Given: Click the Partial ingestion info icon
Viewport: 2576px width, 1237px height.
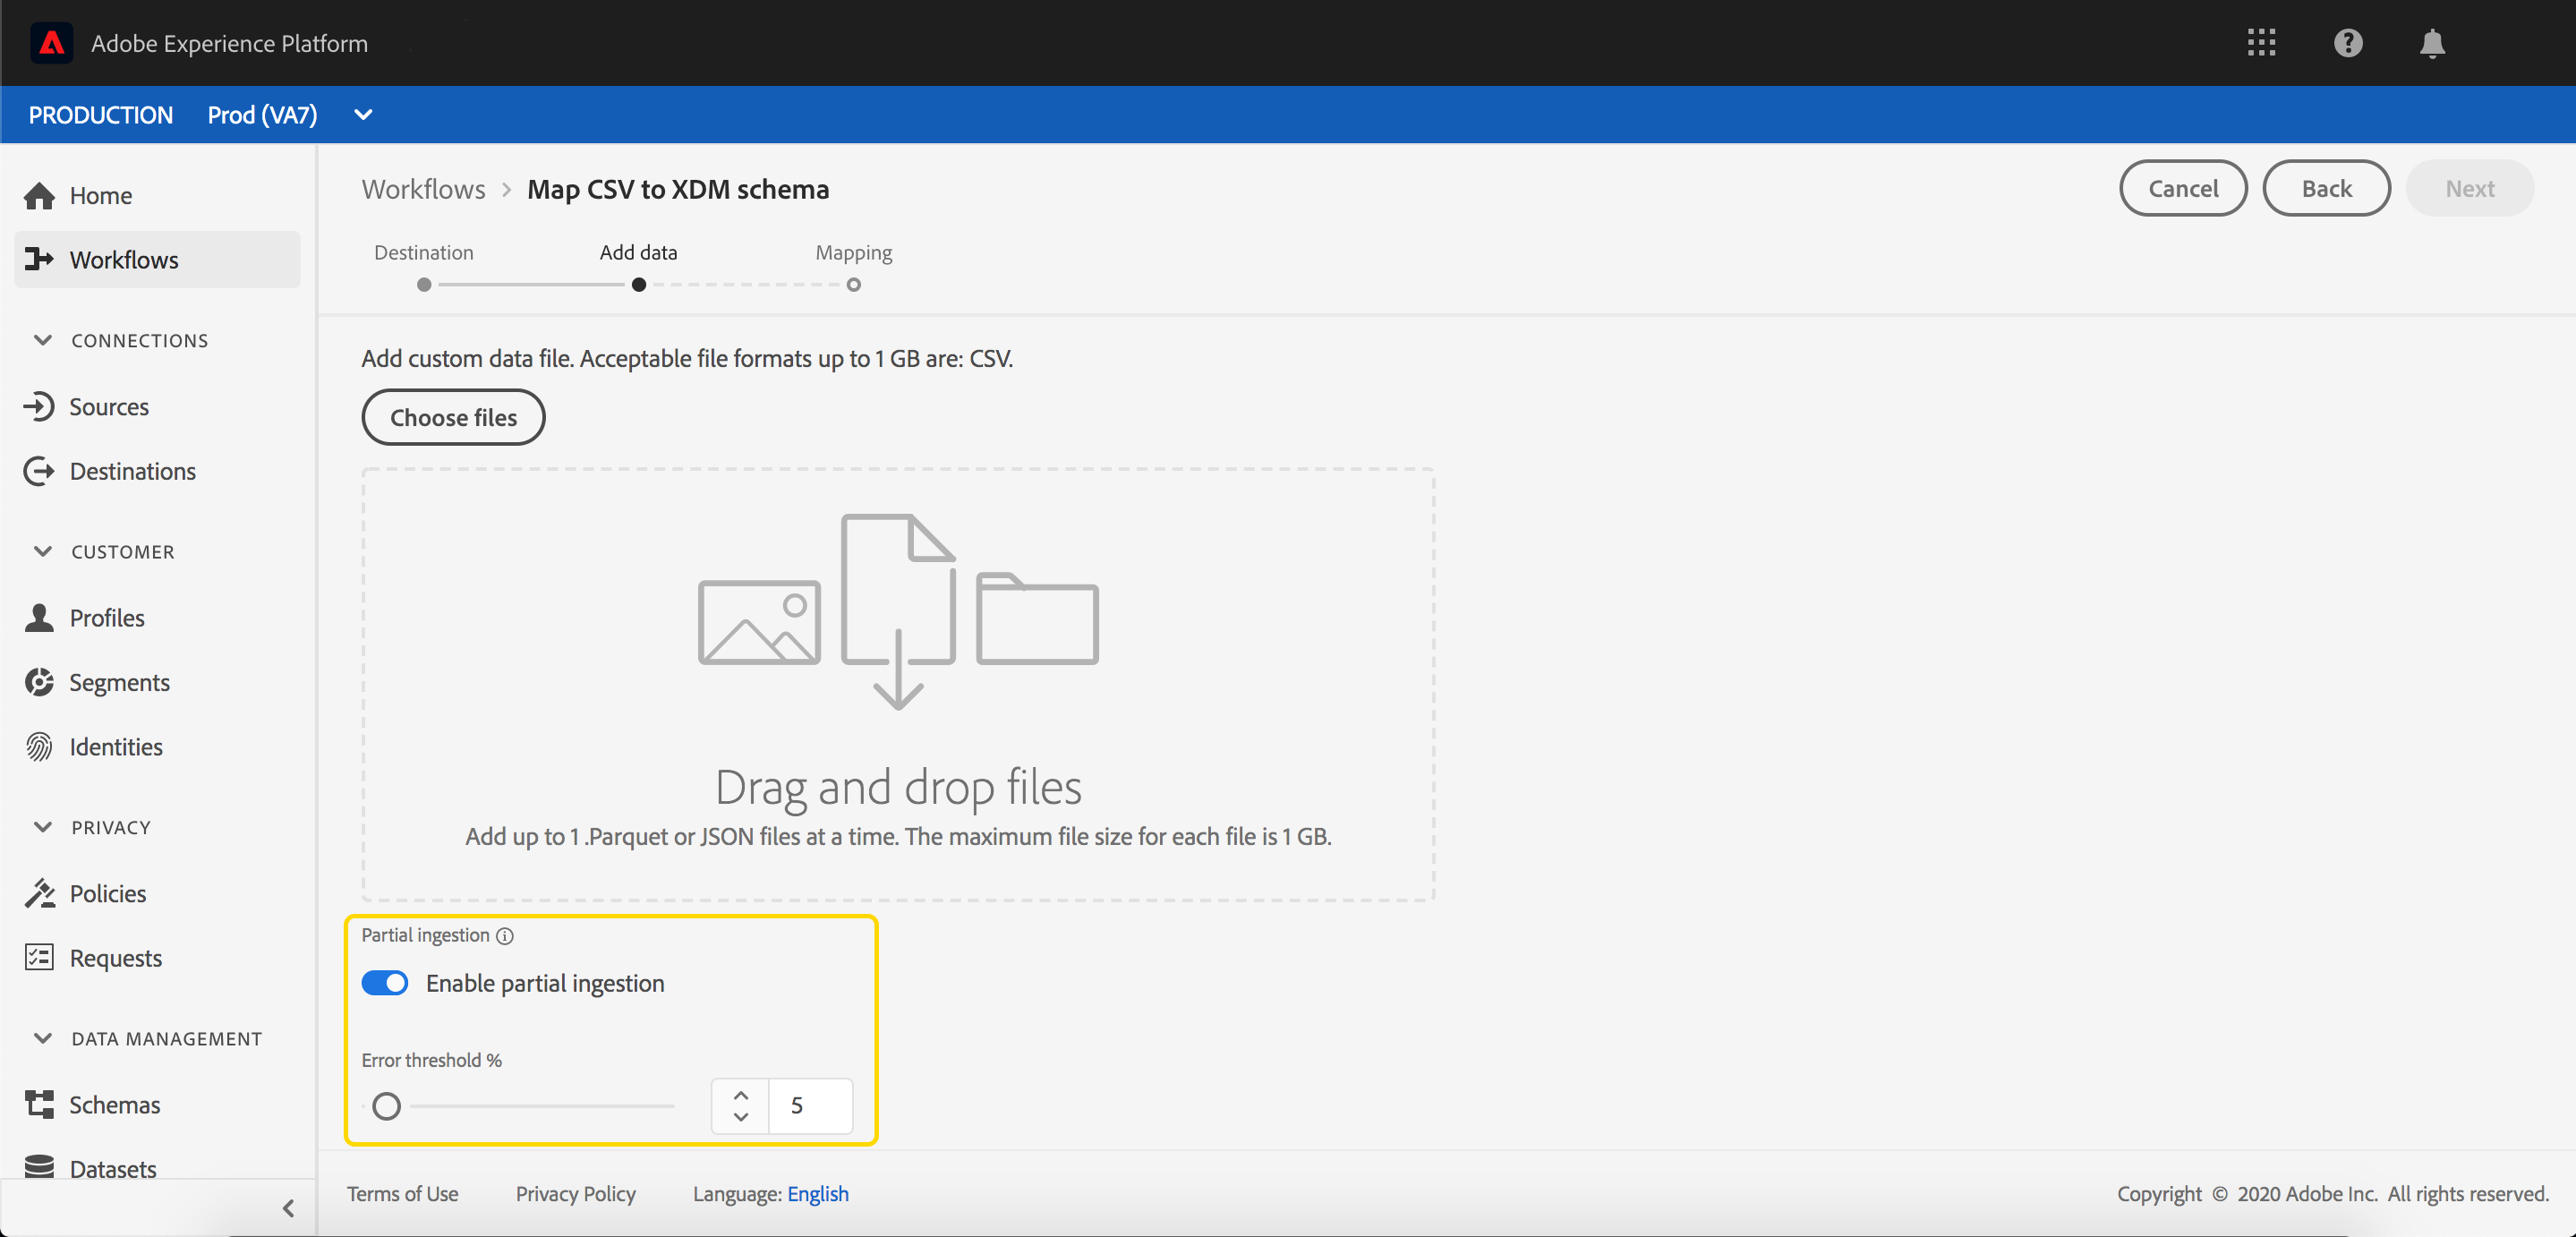Looking at the screenshot, I should click(505, 936).
